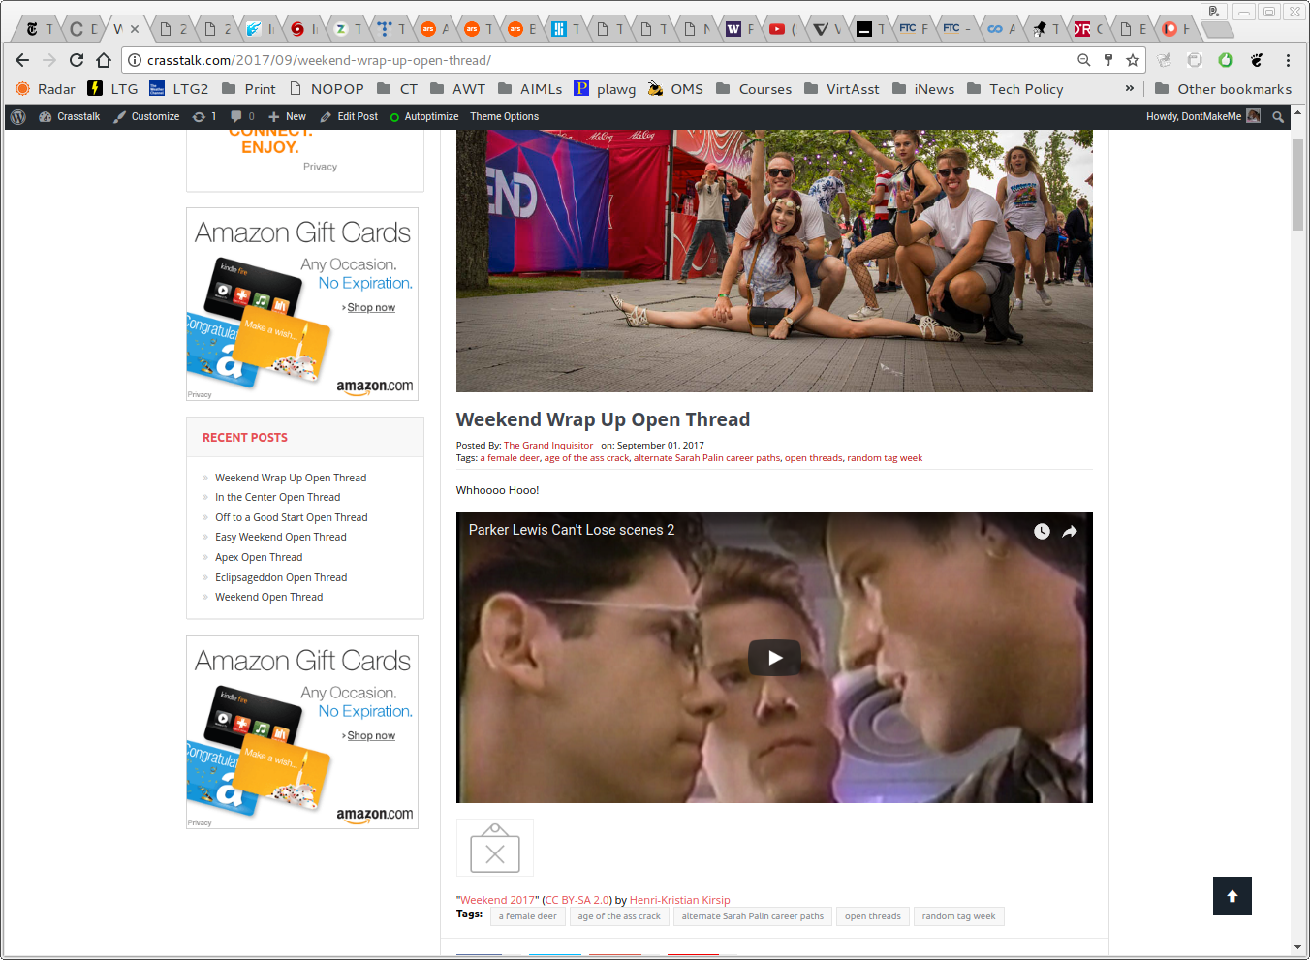Open the Radar bookmark
Screen dimensions: 1310x960
46,89
